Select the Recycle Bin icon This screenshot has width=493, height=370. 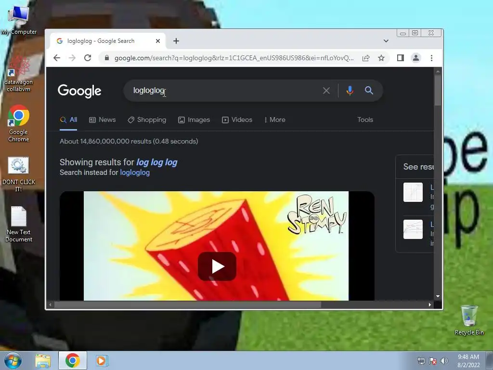469,320
